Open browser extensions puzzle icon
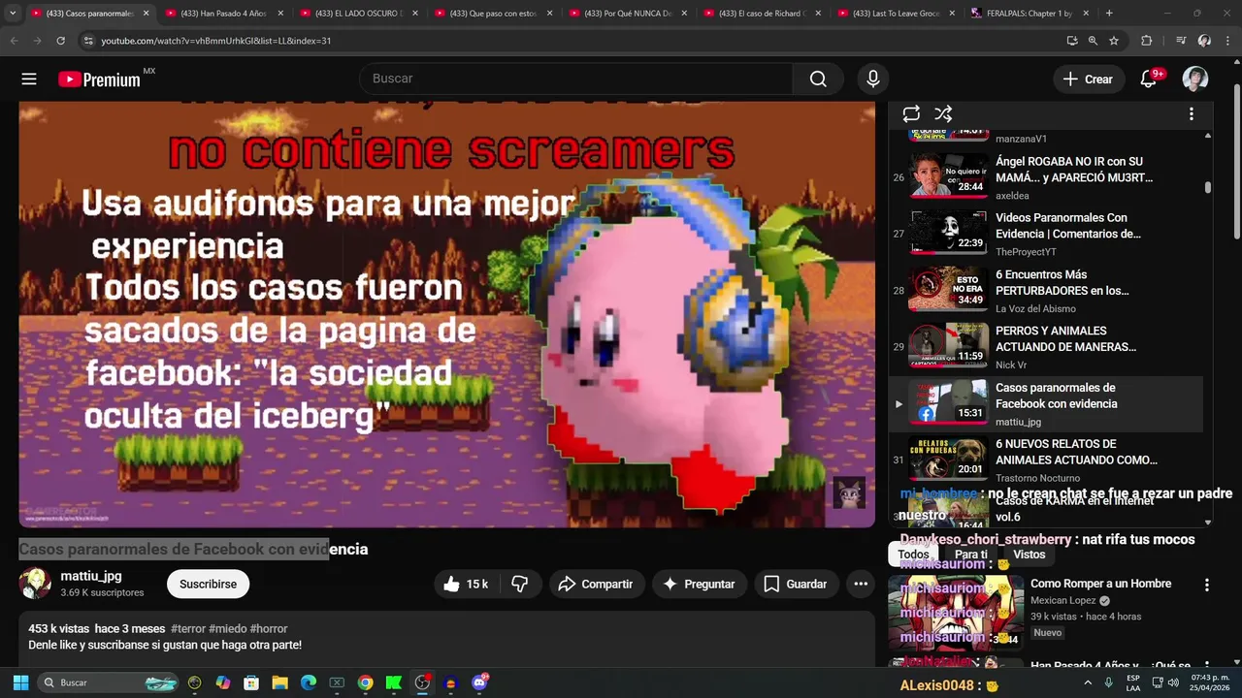 (x=1147, y=41)
